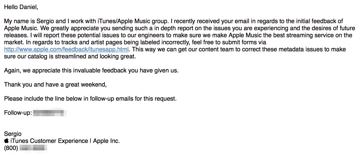Image resolution: width=360 pixels, height=156 pixels.
Task: Open the apple.com feedback itunesapp link
Action: (x=66, y=49)
